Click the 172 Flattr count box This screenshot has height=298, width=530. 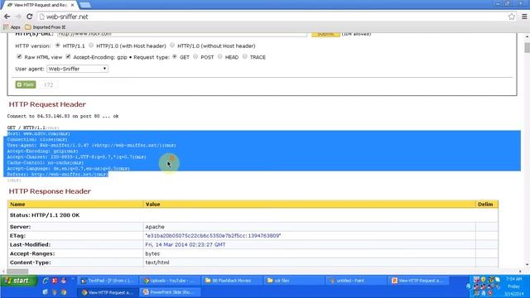click(48, 84)
